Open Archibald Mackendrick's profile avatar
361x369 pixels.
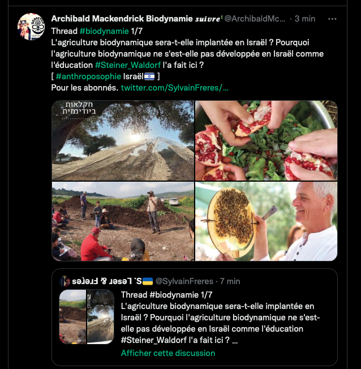point(31,27)
